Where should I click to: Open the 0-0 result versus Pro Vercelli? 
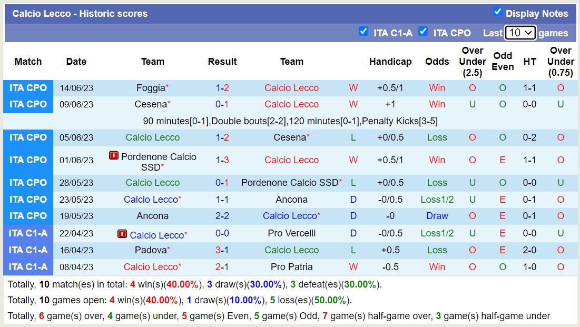point(222,233)
